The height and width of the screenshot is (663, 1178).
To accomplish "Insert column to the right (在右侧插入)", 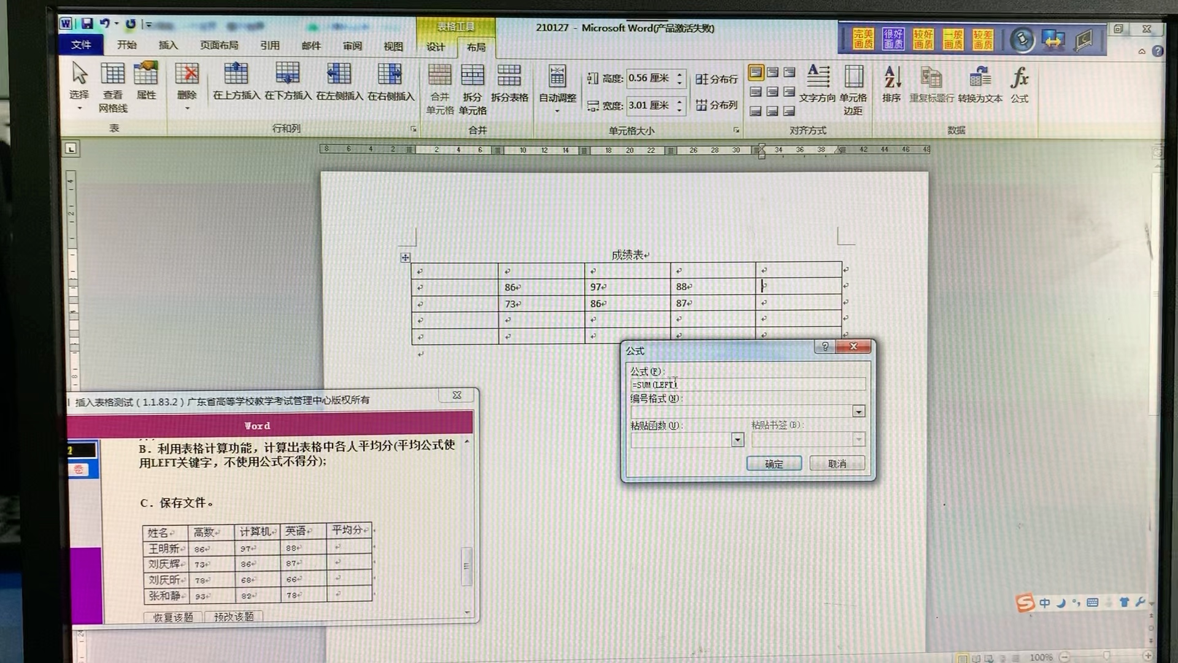I will (x=391, y=81).
